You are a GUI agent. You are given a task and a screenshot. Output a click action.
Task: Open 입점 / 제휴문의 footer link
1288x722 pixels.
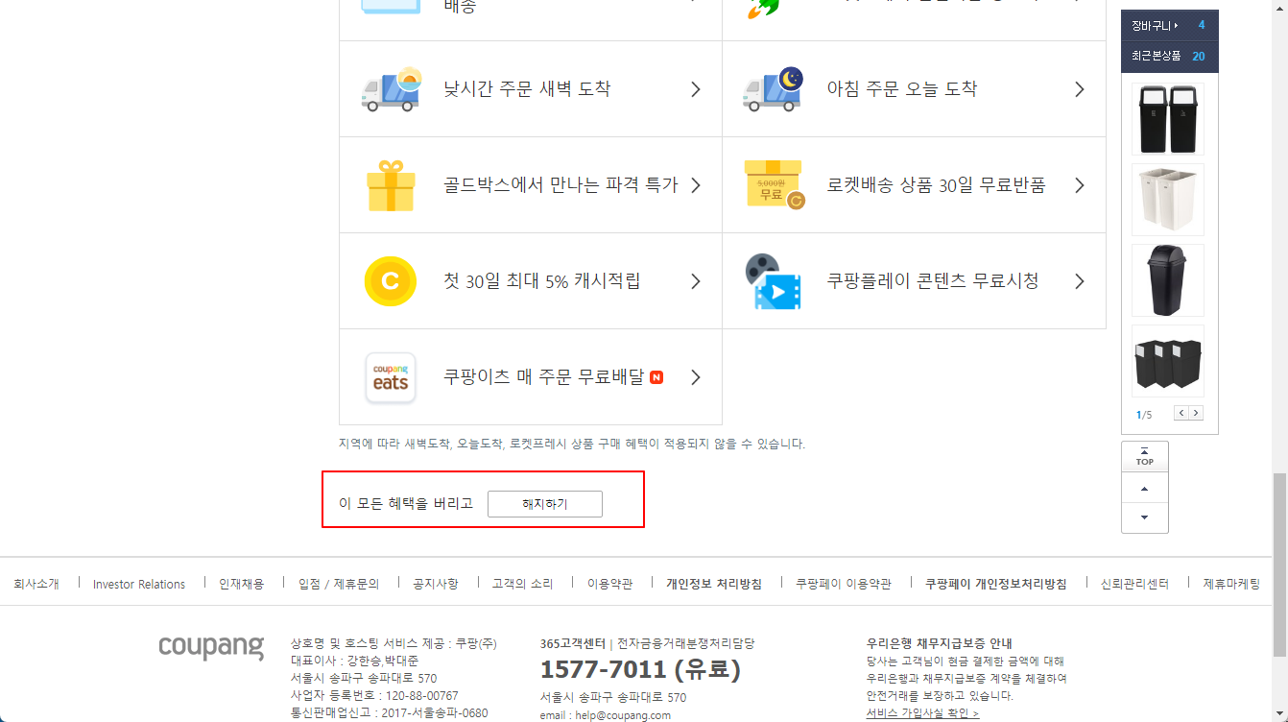coord(339,584)
